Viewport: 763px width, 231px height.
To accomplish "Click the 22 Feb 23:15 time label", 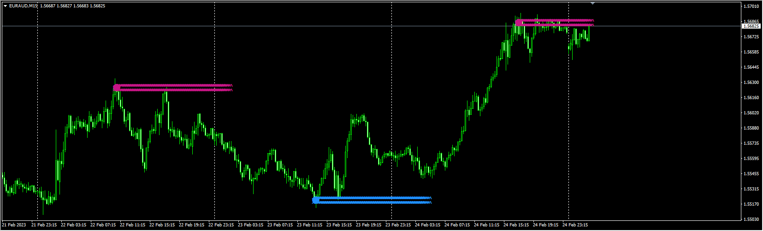I will pos(221,225).
